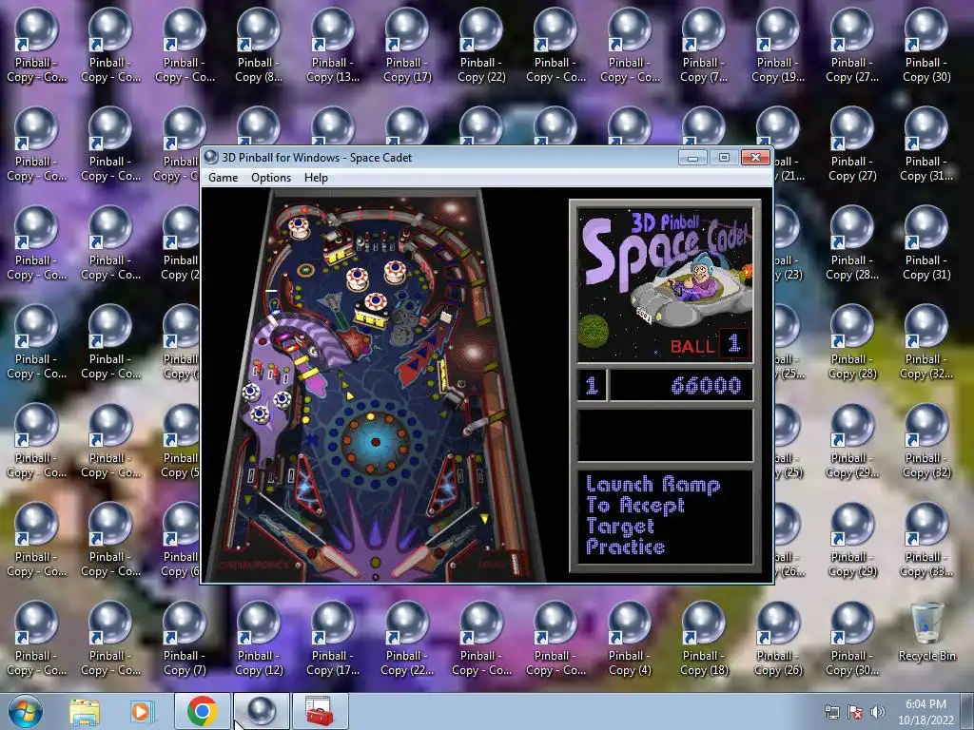Open the red toolbox app on the taskbar

tap(320, 711)
